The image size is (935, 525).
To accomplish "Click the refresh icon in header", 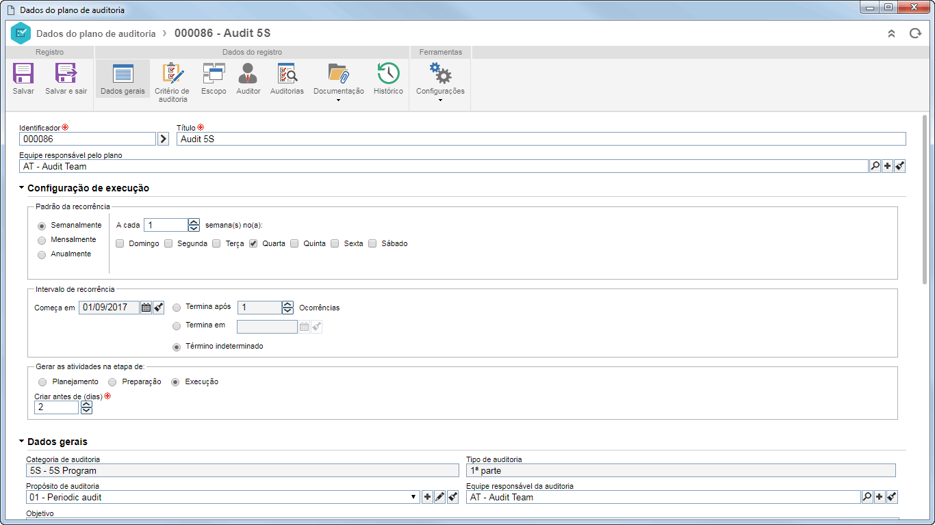I will [915, 33].
